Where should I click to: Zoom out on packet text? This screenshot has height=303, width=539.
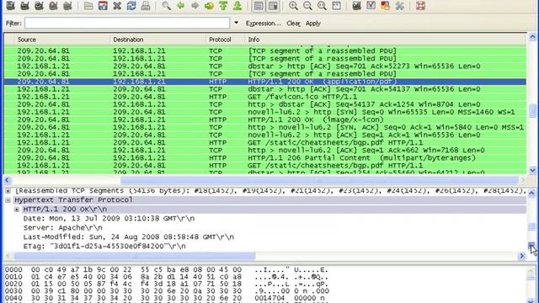pos(307,6)
